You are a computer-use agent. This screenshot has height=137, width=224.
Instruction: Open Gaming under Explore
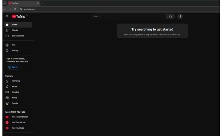click(18, 92)
